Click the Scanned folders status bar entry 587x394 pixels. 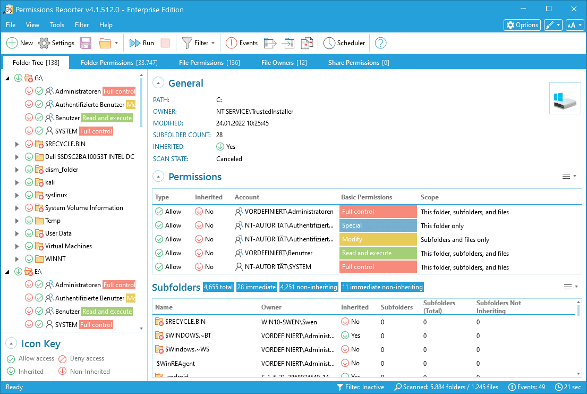coord(446,387)
